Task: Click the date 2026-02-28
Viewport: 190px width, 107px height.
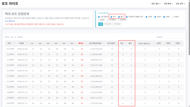Action: 22,71
